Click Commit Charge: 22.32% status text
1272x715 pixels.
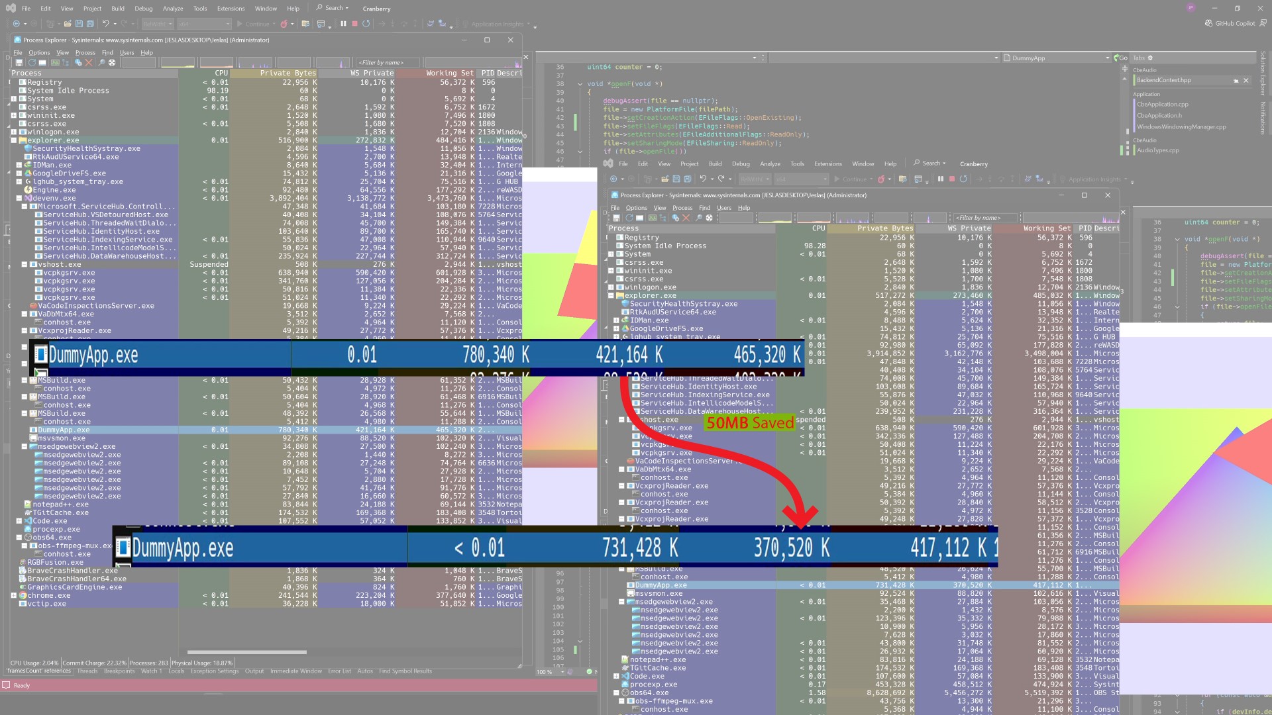click(x=94, y=663)
